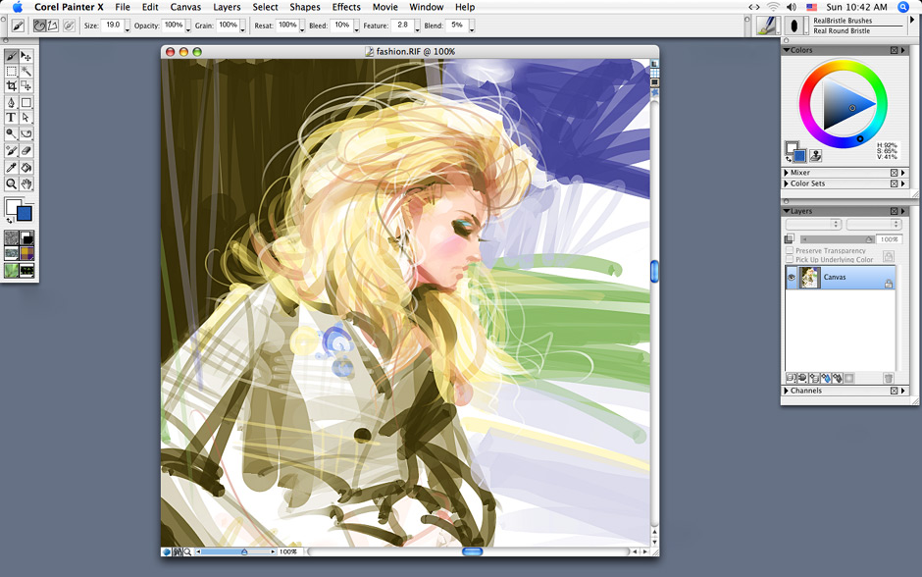922x577 pixels.
Task: Select the Paint Bucket tool
Action: tap(26, 168)
